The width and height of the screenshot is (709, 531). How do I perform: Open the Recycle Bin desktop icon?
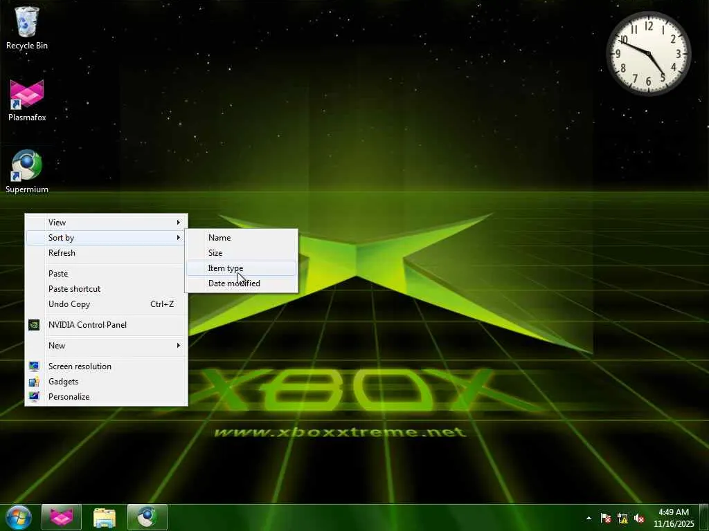(x=27, y=28)
